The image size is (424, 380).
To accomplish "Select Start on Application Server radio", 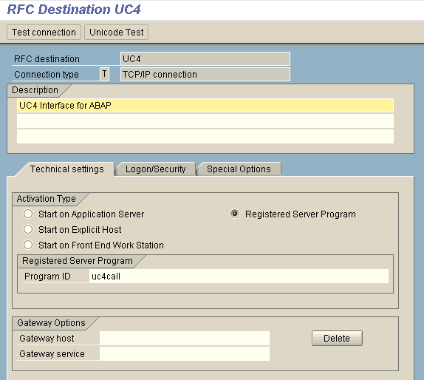I will (x=28, y=214).
